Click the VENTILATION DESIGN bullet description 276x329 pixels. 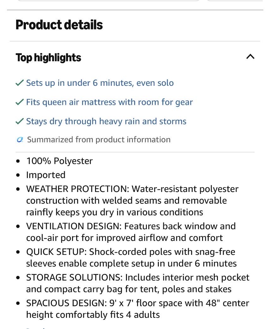click(131, 232)
